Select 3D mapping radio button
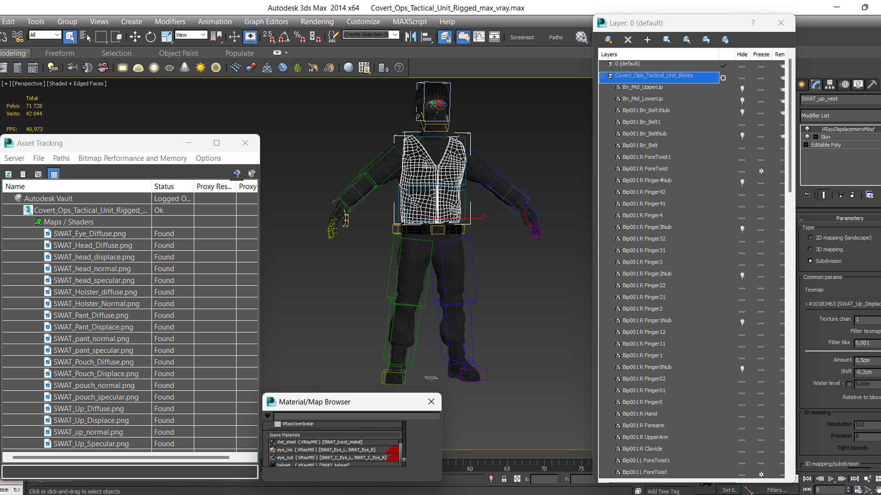881x495 pixels. click(x=810, y=249)
